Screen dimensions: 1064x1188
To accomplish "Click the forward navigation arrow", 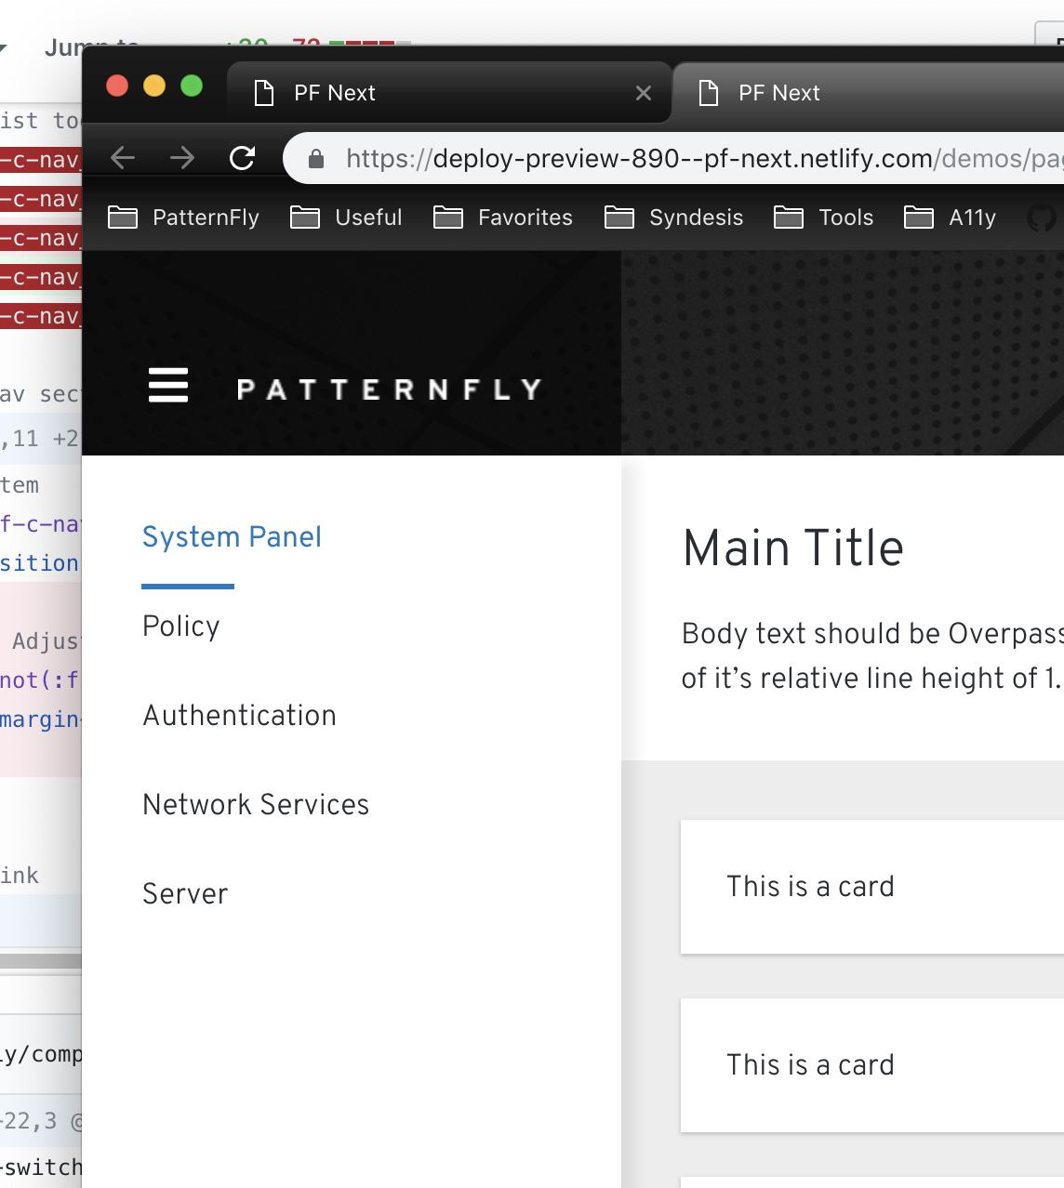I will [x=182, y=157].
